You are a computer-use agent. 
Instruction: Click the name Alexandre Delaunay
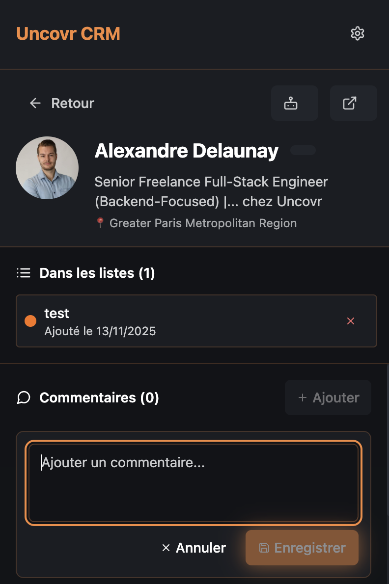[187, 151]
